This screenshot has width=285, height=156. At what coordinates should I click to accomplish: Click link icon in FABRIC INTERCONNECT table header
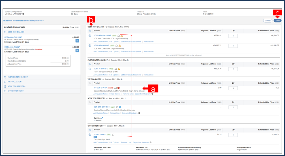click(x=90, y=64)
